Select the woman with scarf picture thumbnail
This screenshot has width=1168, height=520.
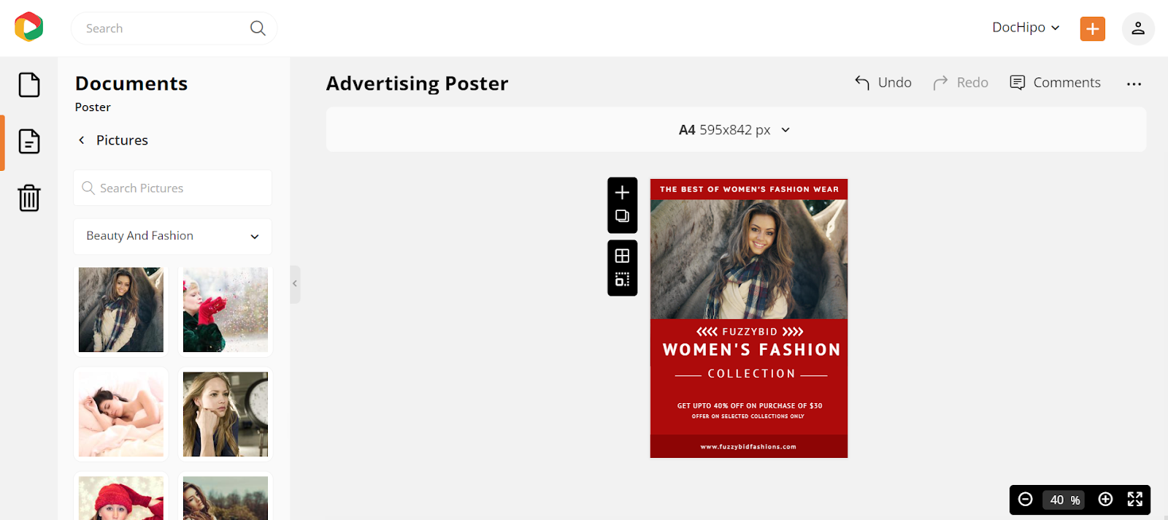tap(121, 310)
